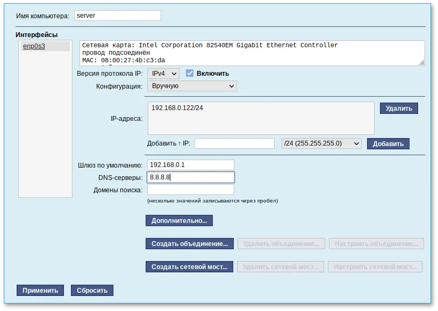
Task: Click the "Удалить" button next to IP addresses
Action: (x=399, y=107)
